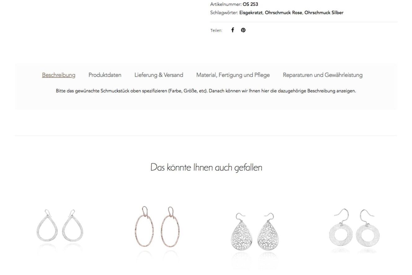Follow the Eisgekratzt tag link
This screenshot has width=412, height=275.
tap(251, 13)
